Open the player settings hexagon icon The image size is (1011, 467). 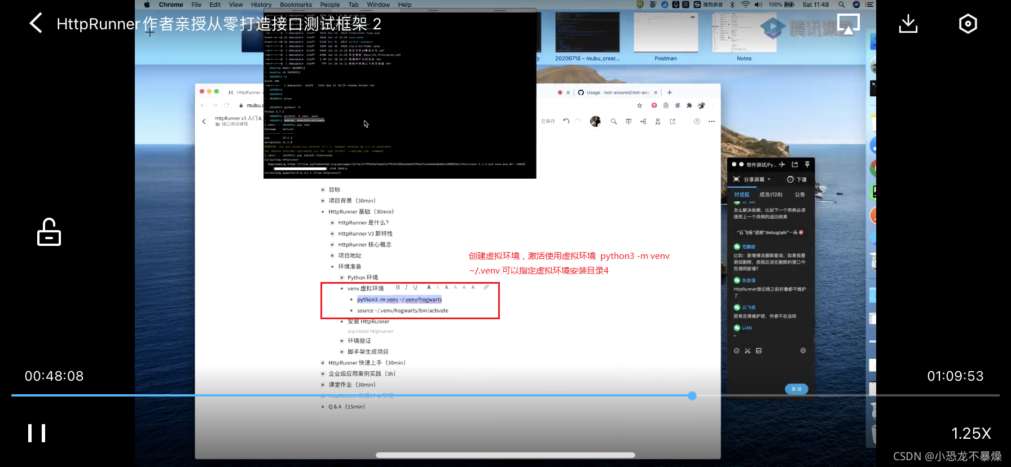click(968, 24)
